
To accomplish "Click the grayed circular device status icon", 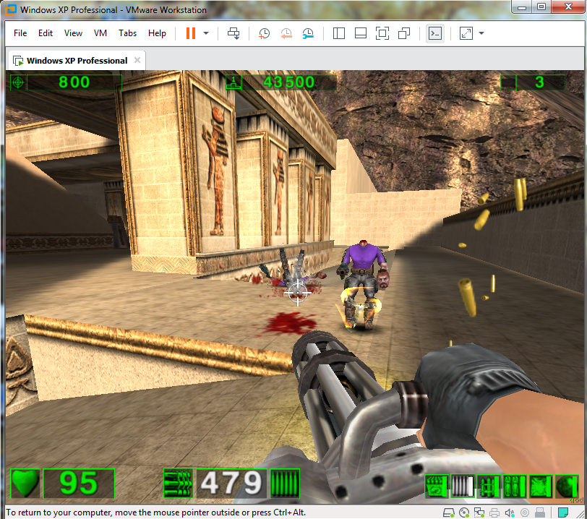I will (525, 512).
